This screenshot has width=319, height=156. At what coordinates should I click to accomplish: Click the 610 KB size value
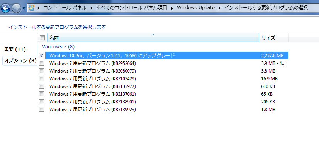[268, 86]
